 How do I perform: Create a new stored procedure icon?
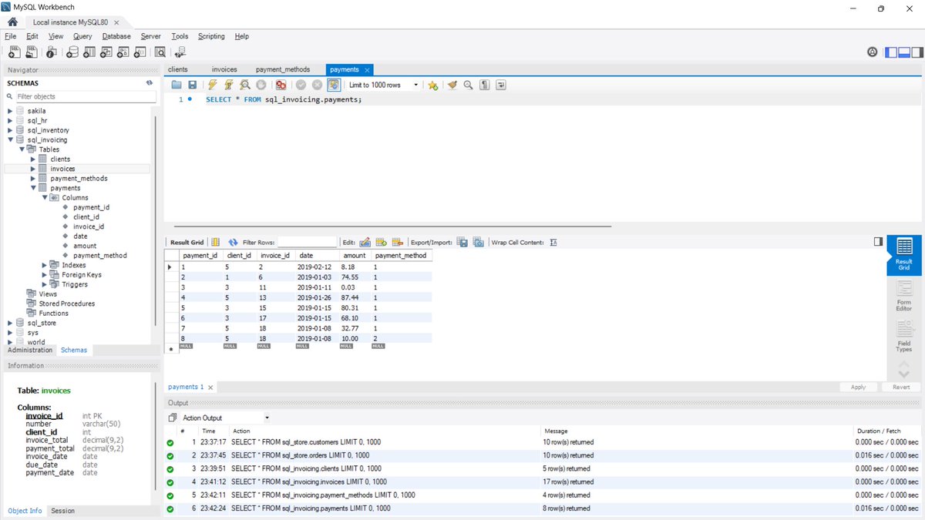123,52
